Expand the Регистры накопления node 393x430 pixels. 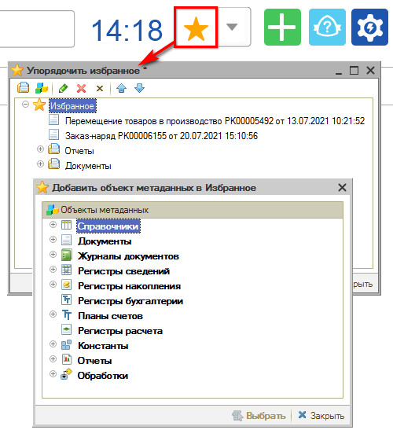click(x=53, y=284)
